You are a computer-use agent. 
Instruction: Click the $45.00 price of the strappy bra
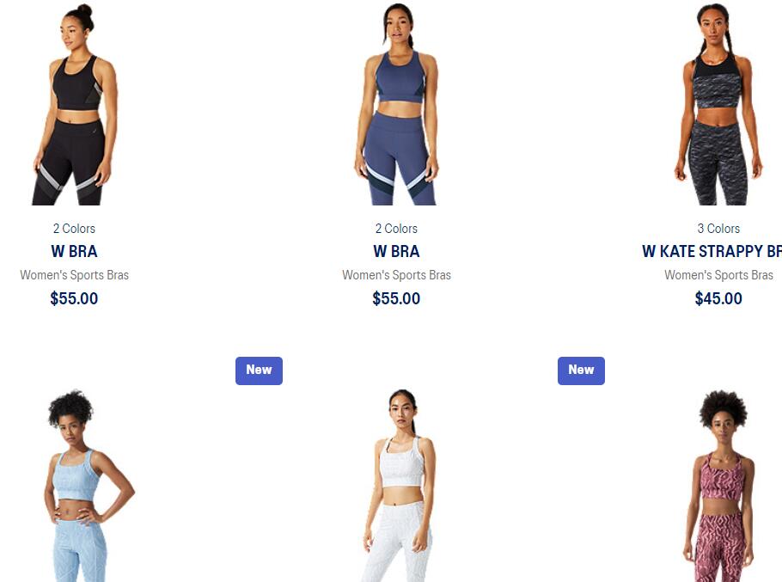718,298
